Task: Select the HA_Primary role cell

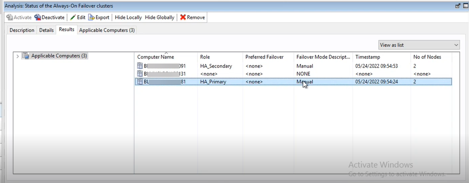Action: (x=213, y=81)
